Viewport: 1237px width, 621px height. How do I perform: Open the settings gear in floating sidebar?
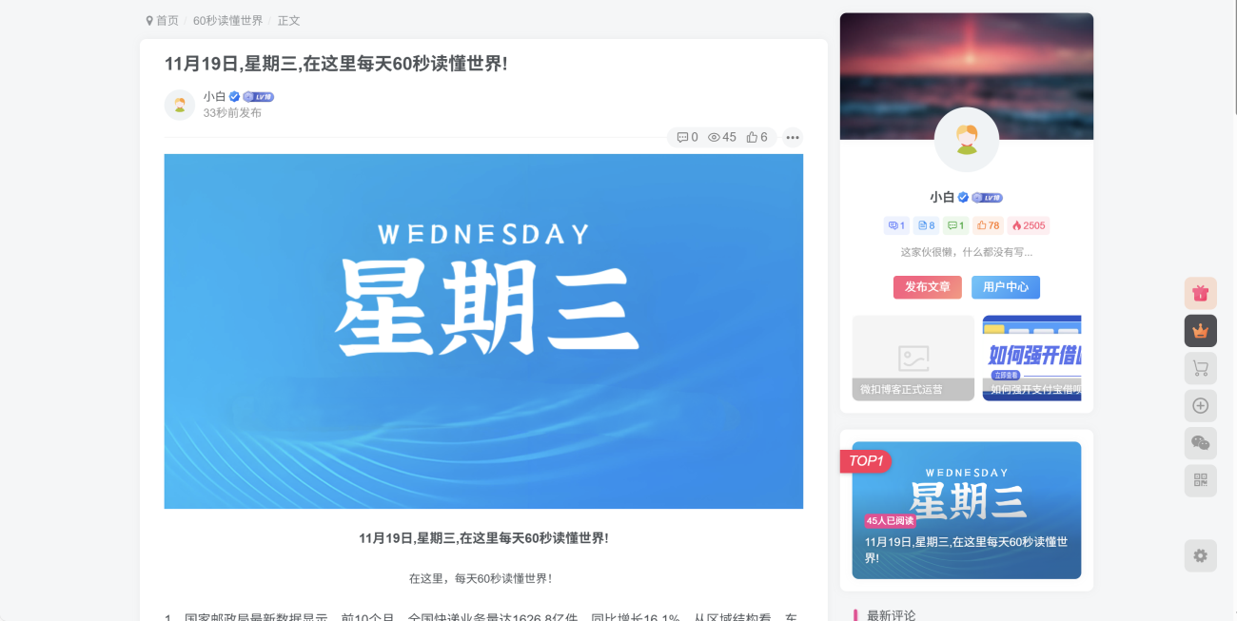pos(1200,555)
